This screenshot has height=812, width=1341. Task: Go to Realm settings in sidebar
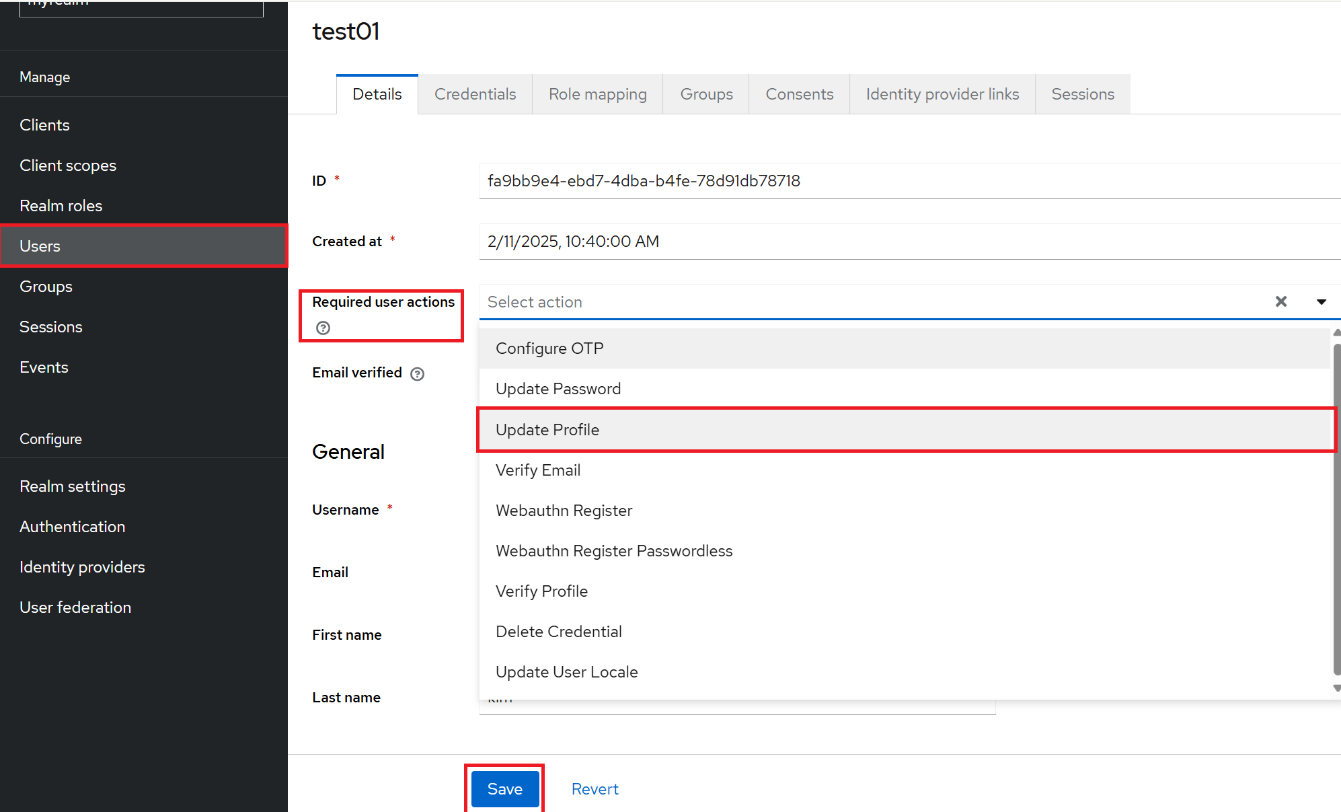(x=73, y=486)
